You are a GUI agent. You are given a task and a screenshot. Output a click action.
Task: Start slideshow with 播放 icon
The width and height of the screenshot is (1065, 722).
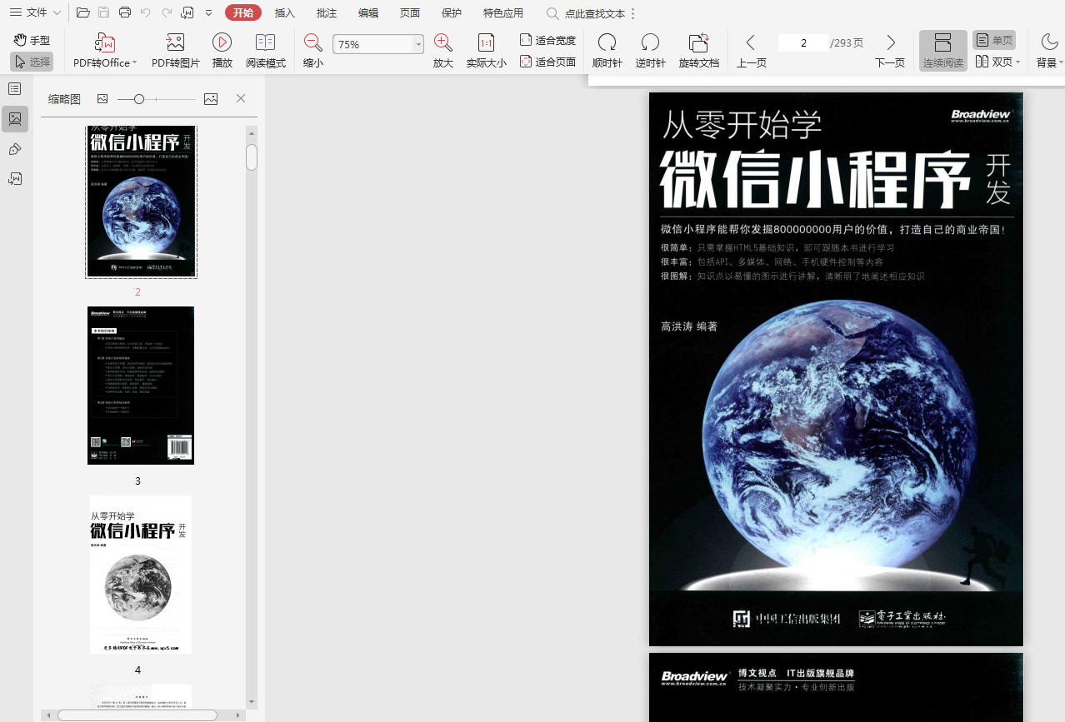222,43
